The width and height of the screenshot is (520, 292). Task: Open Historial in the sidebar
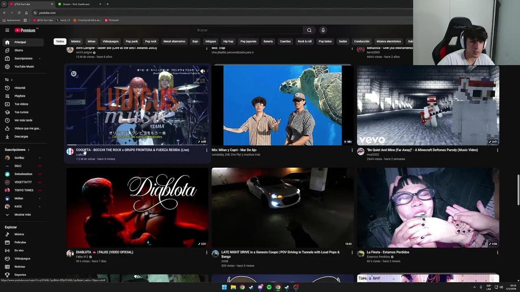(23, 88)
